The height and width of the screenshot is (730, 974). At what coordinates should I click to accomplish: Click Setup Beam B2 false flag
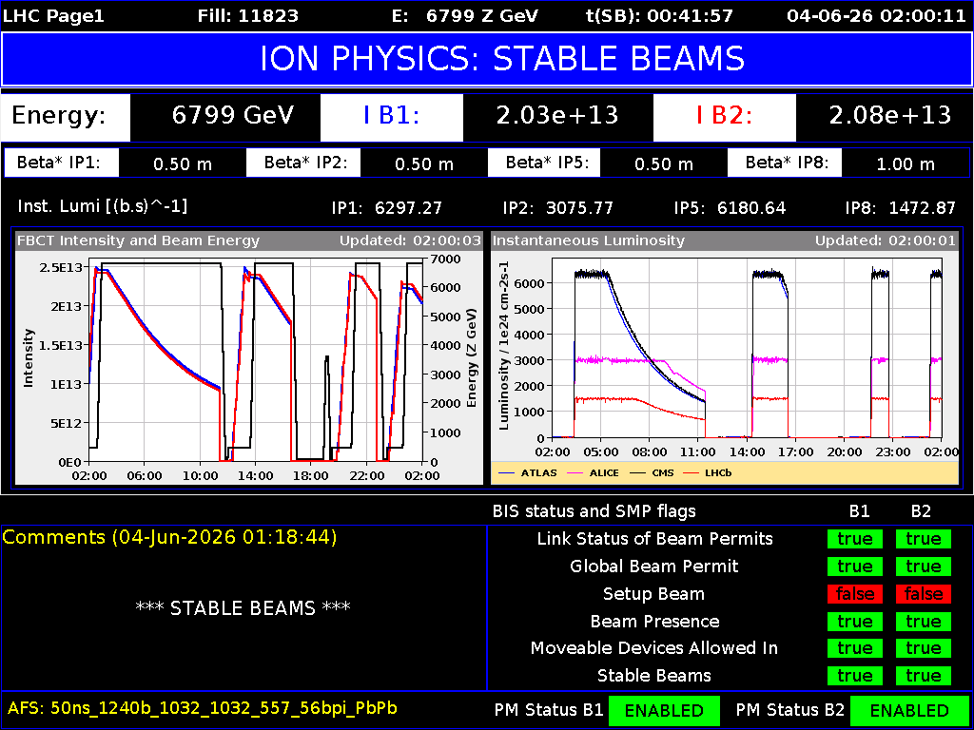click(923, 594)
